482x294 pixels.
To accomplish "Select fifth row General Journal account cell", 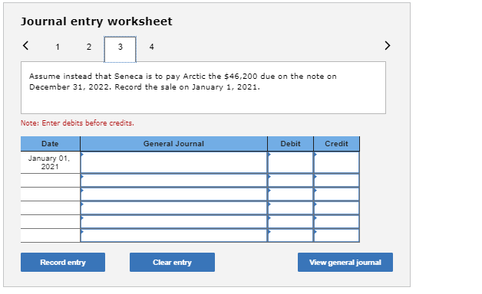I will (x=173, y=222).
